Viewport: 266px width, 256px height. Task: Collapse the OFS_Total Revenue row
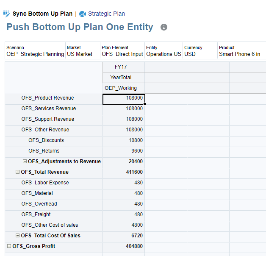click(17, 172)
